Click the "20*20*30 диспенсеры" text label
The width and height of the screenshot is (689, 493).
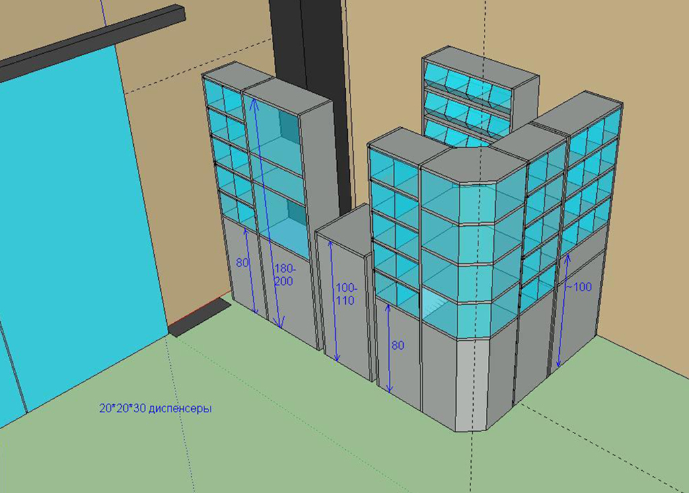point(155,408)
